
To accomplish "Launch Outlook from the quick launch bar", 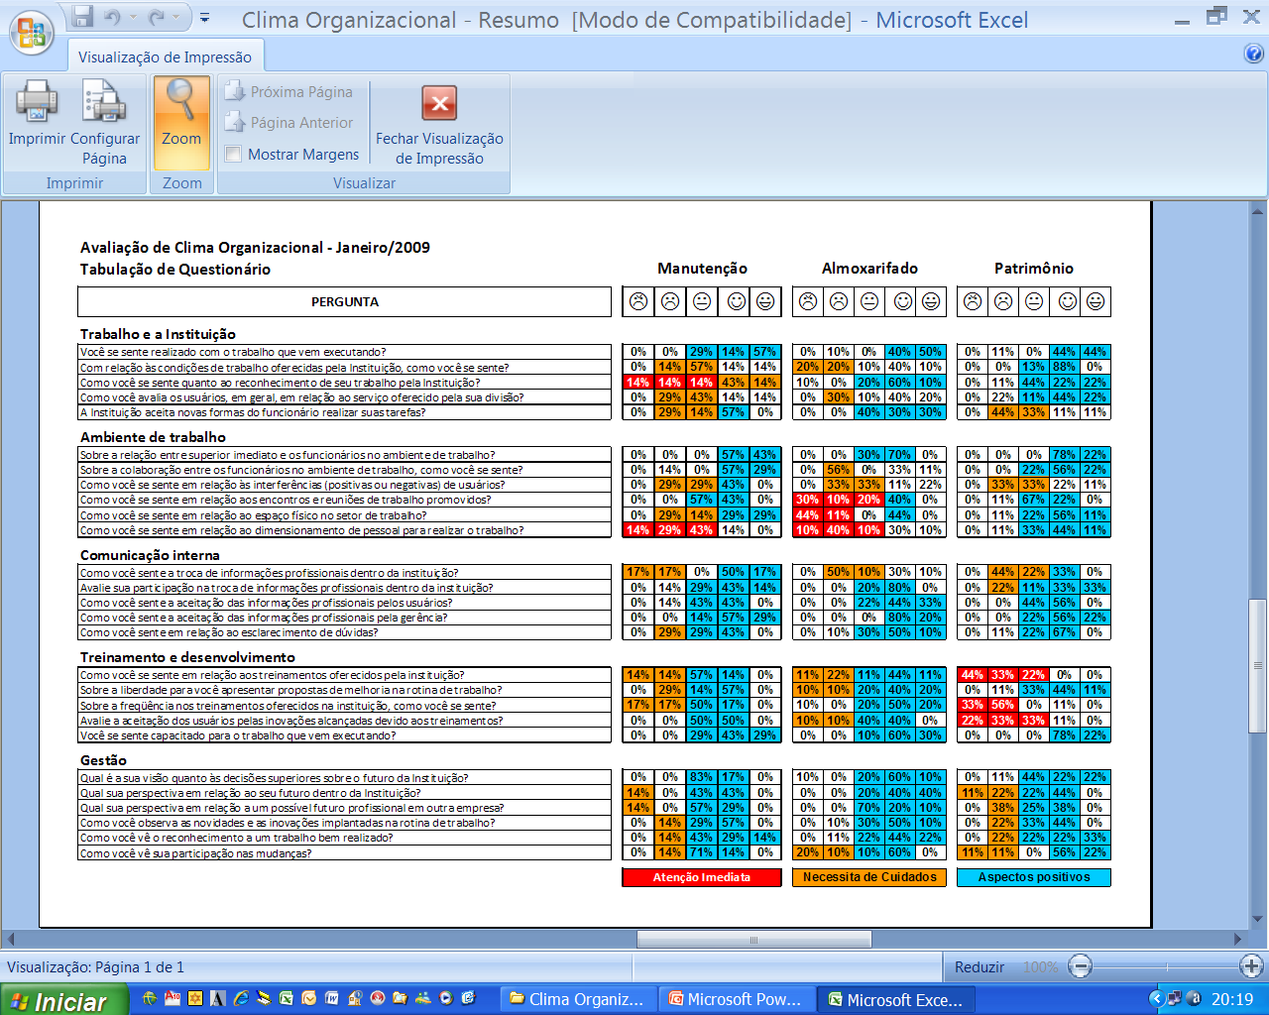I will [309, 999].
